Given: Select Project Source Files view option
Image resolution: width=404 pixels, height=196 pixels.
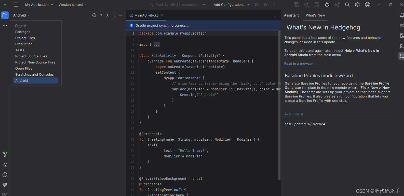Looking at the screenshot, I should 36,56.
